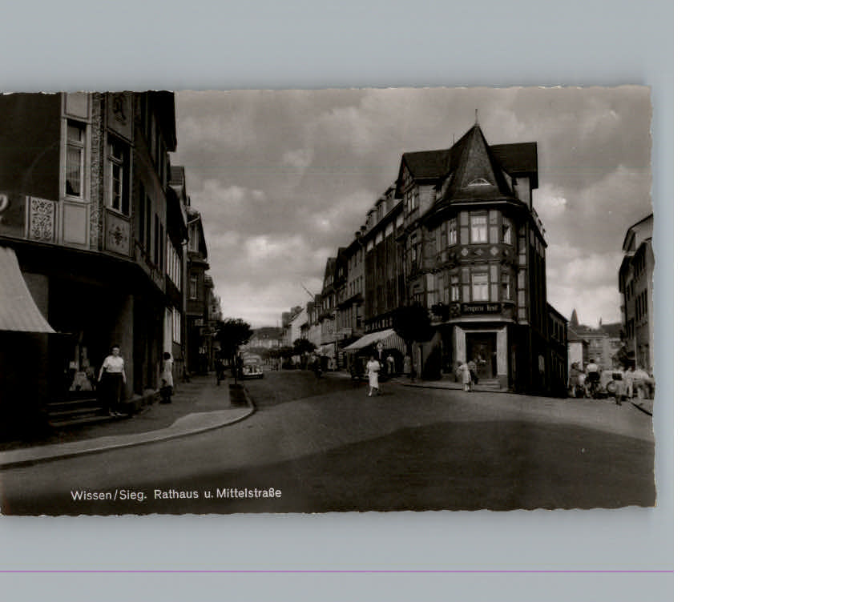Click the purple horizontal line below the postcard
Image resolution: width=859 pixels, height=602 pixels.
coord(337,571)
